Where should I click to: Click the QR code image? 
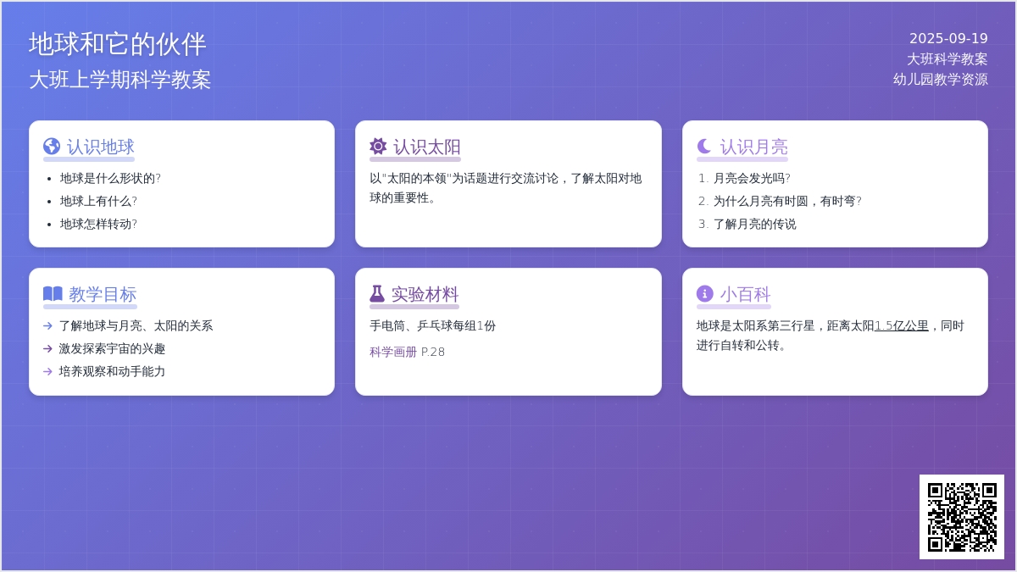(x=962, y=517)
